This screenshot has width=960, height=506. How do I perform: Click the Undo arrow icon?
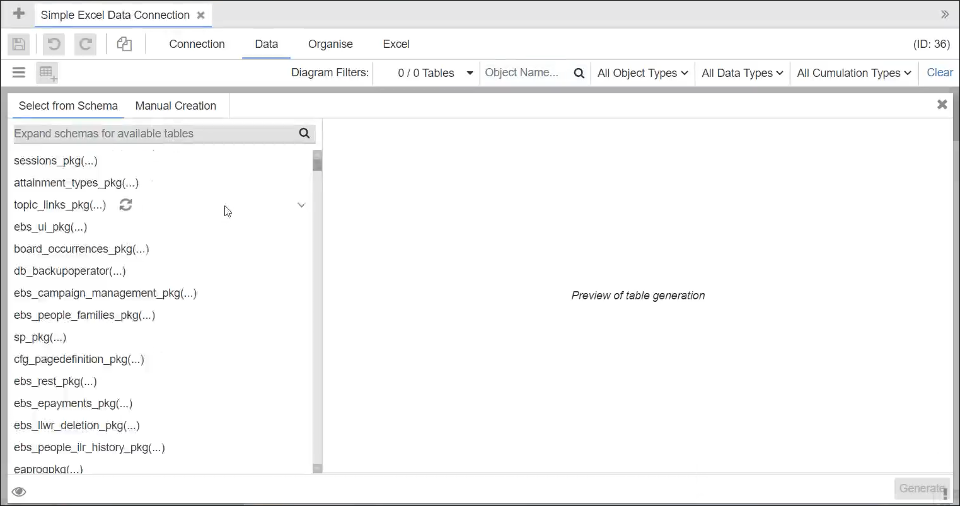[x=54, y=44]
